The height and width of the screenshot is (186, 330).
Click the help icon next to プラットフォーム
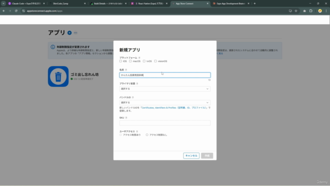tap(139, 58)
